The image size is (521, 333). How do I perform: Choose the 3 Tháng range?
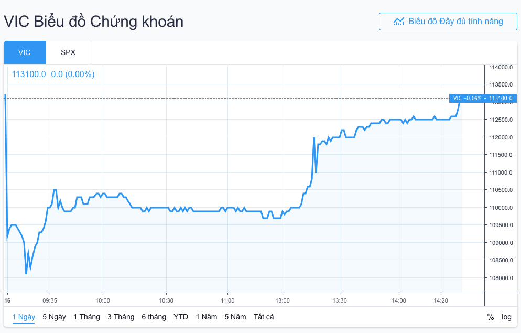(121, 317)
